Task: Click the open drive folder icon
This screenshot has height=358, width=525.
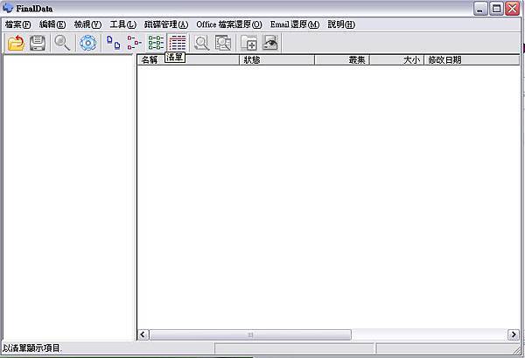Action: click(x=16, y=43)
